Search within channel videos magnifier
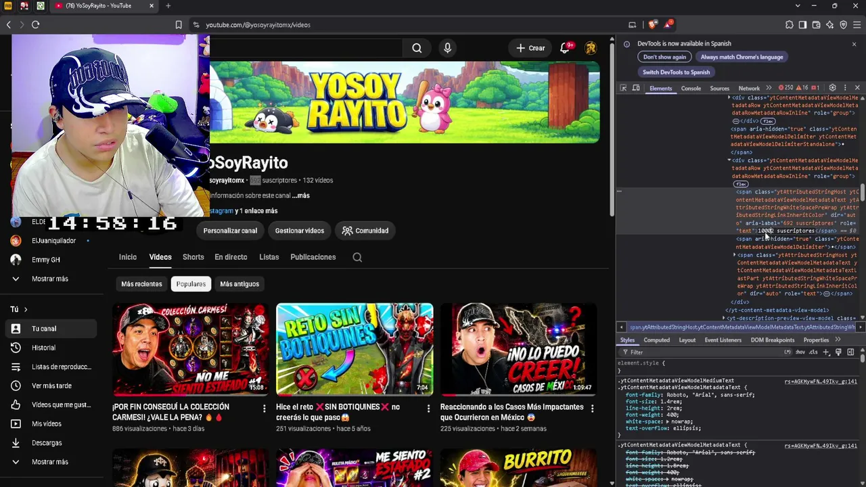Screen dimensions: 866x487 357,257
